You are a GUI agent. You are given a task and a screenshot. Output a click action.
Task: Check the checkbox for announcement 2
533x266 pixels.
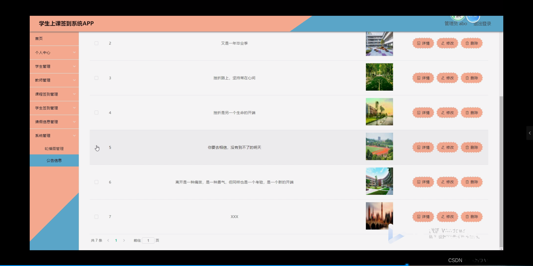[96, 43]
